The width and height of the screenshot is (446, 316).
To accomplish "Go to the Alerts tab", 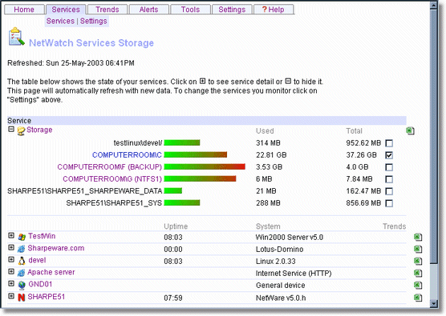I will 148,10.
